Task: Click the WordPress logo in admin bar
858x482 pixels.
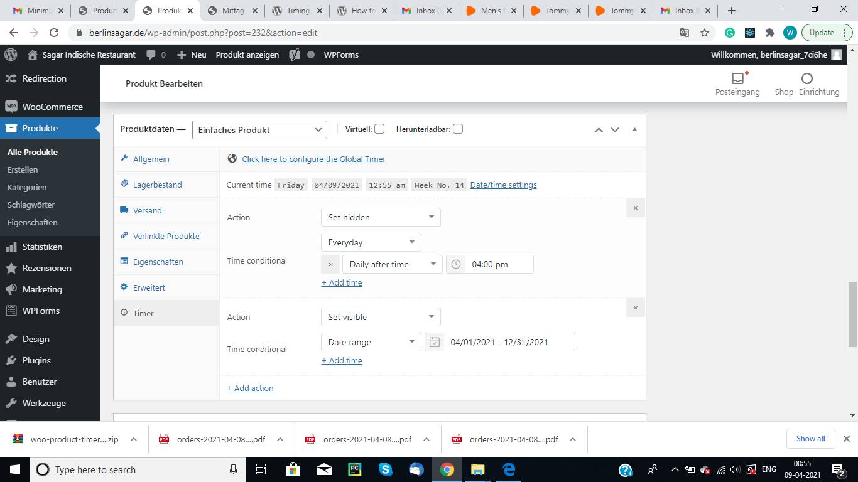Action: (11, 55)
